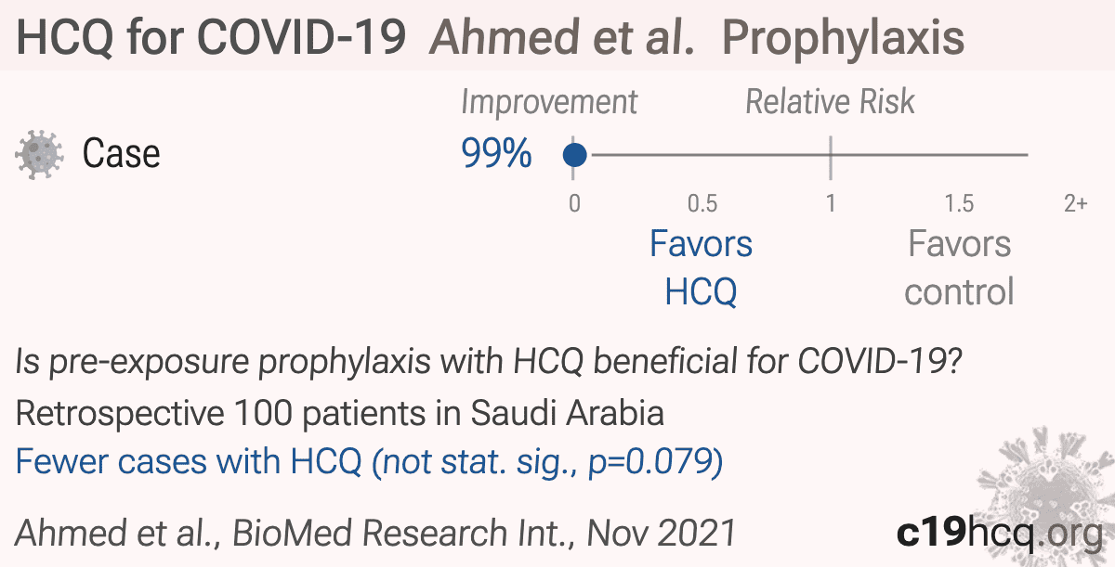The width and height of the screenshot is (1115, 567).
Task: Select the Case outcome label
Action: click(121, 154)
